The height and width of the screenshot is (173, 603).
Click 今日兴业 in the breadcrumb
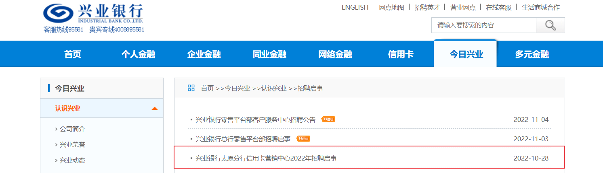tap(237, 88)
